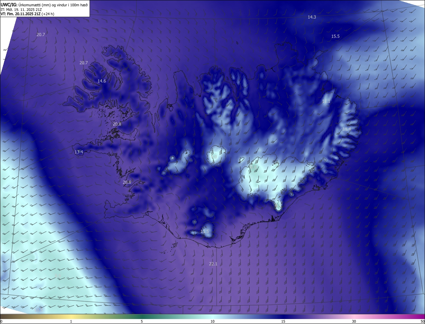This screenshot has width=425, height=324.
Task: Click the 11.4 value on the map
Action: (x=347, y=129)
